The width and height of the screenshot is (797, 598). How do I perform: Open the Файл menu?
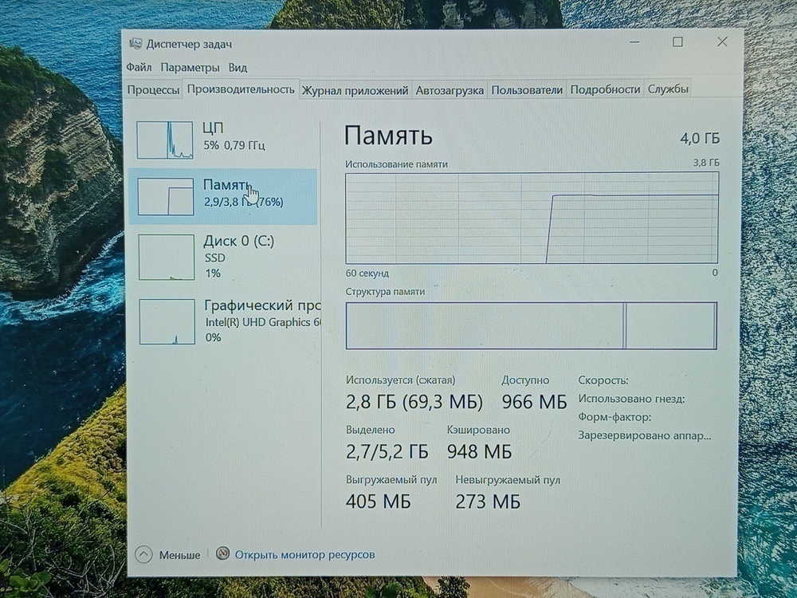coord(139,68)
